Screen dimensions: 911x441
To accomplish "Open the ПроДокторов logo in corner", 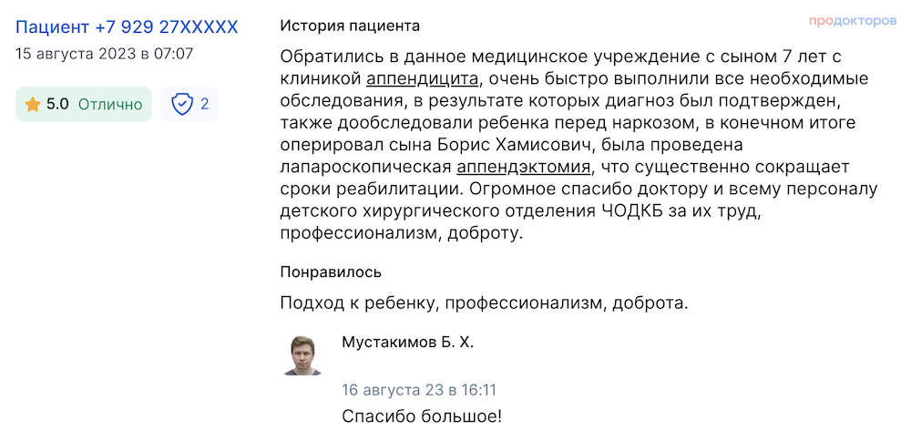I will 853,22.
